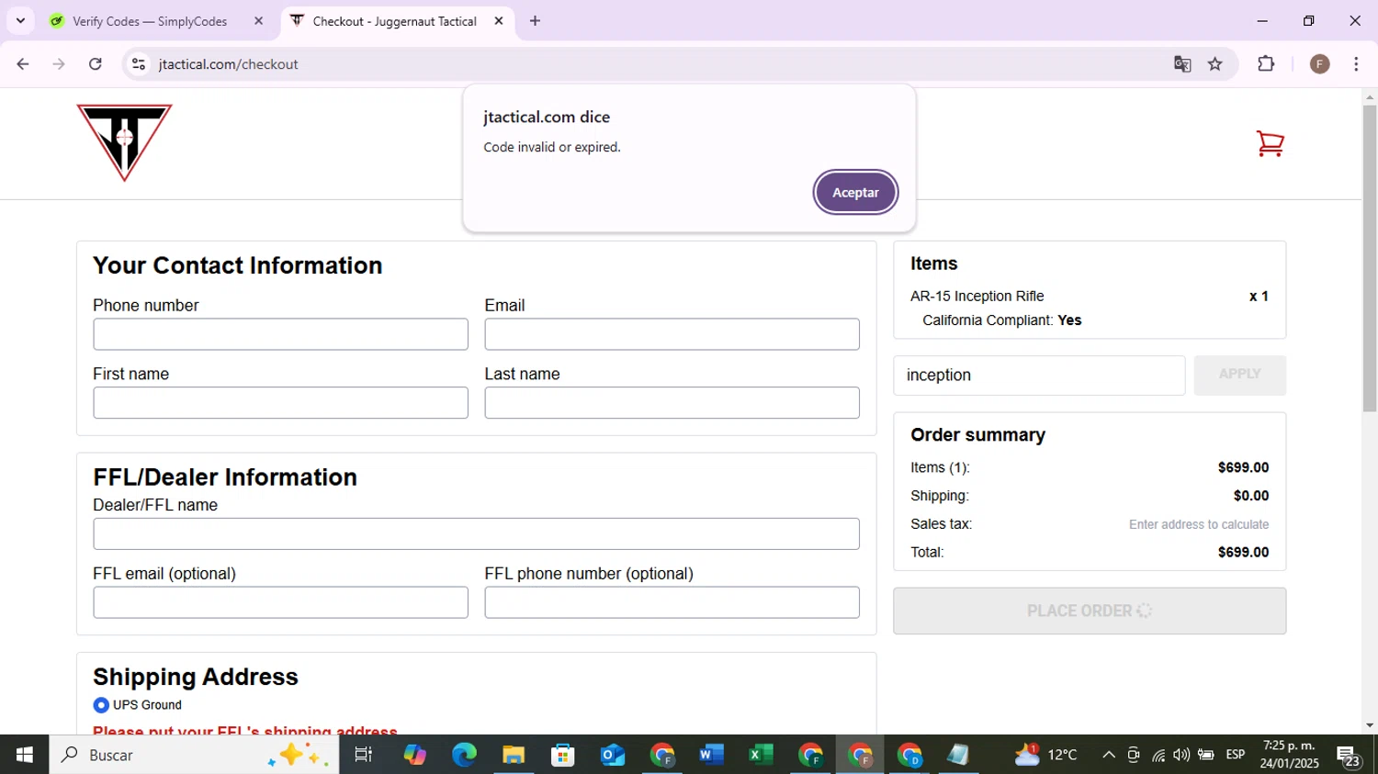Click the volume speaker tray icon

[1181, 755]
